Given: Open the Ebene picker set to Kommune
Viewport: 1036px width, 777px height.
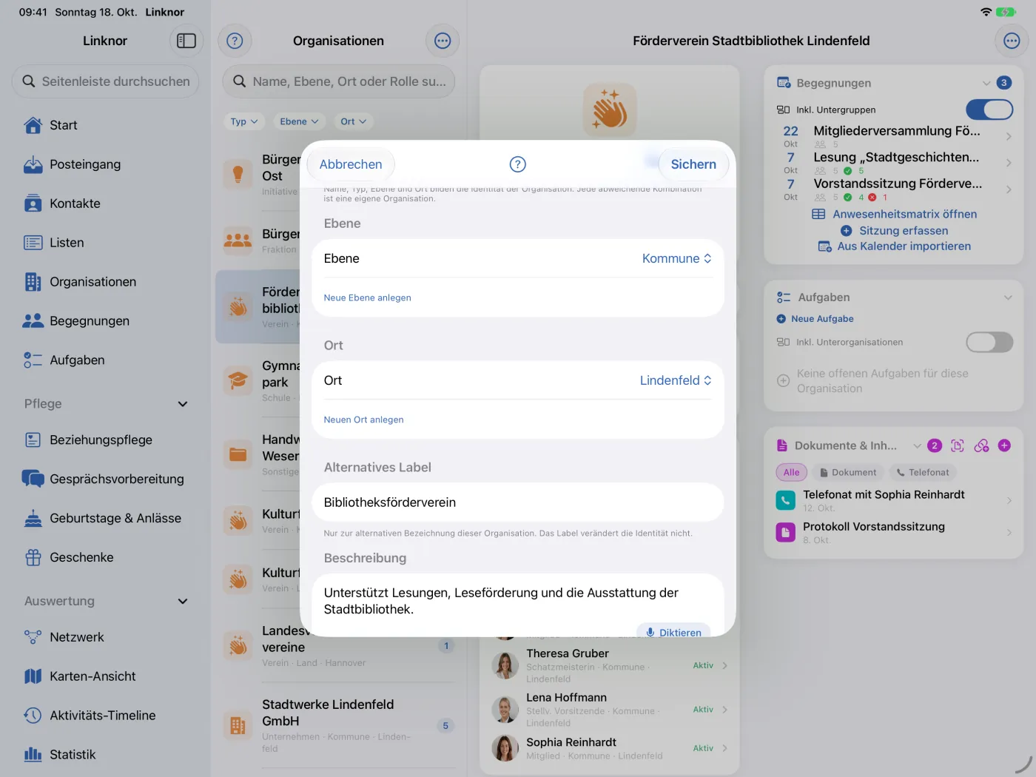Looking at the screenshot, I should [677, 258].
